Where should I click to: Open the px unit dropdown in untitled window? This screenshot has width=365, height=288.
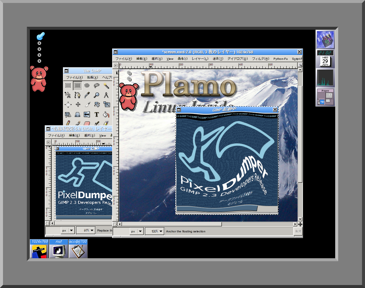click(x=68, y=230)
